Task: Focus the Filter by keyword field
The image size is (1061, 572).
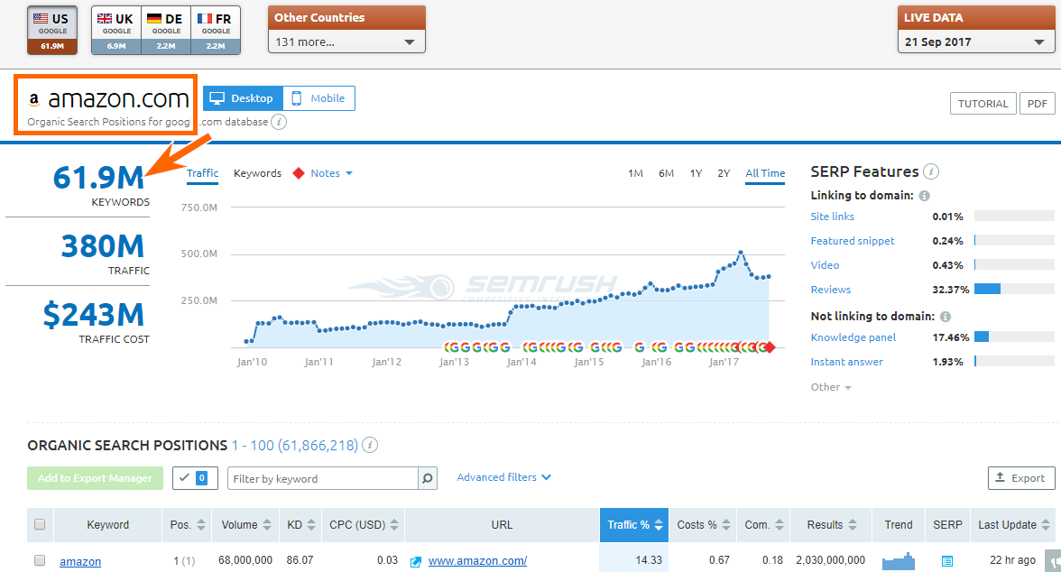Action: point(323,478)
